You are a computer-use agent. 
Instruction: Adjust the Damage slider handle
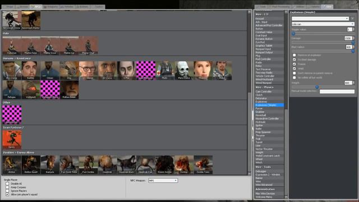pos(353,43)
